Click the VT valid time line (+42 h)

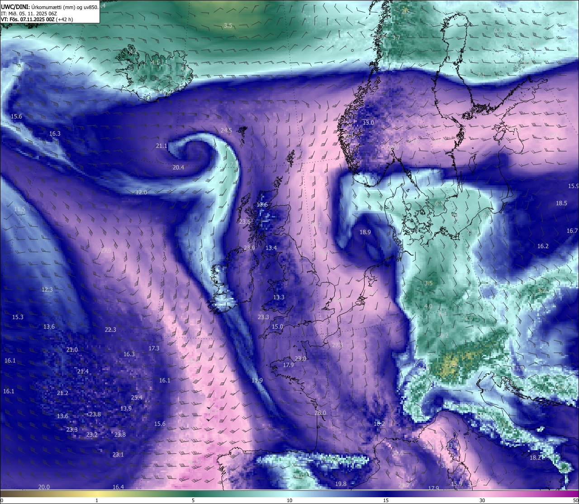click(x=37, y=19)
